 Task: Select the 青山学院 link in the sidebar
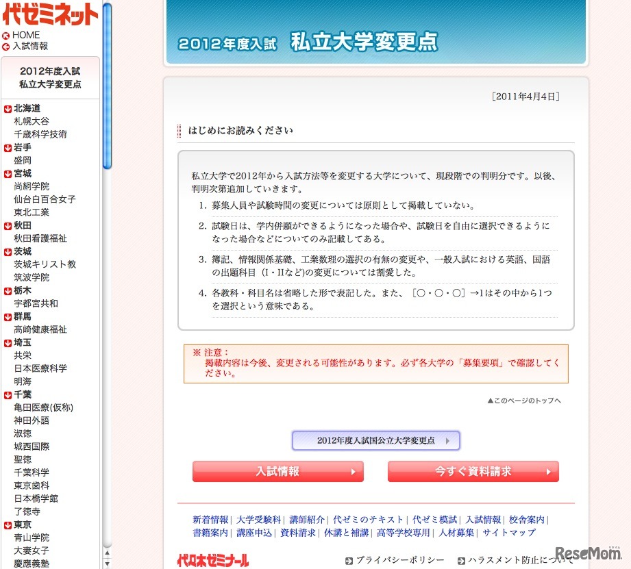[32, 537]
